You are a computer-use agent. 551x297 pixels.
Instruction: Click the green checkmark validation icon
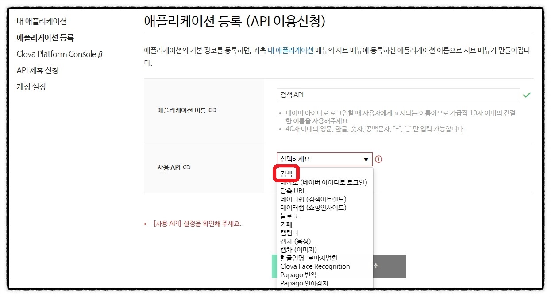pos(527,95)
